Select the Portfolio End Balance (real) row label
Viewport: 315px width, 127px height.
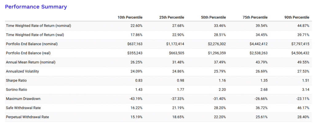28,53
